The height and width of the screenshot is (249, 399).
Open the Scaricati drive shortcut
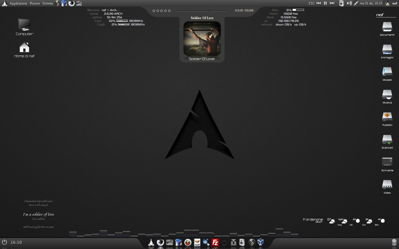[x=387, y=142]
